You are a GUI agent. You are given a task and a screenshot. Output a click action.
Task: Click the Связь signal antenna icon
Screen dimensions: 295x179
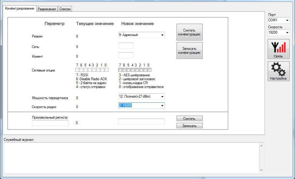(x=278, y=49)
